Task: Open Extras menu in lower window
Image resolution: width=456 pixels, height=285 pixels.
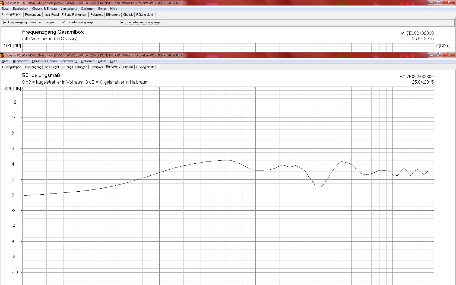Action: [x=102, y=61]
